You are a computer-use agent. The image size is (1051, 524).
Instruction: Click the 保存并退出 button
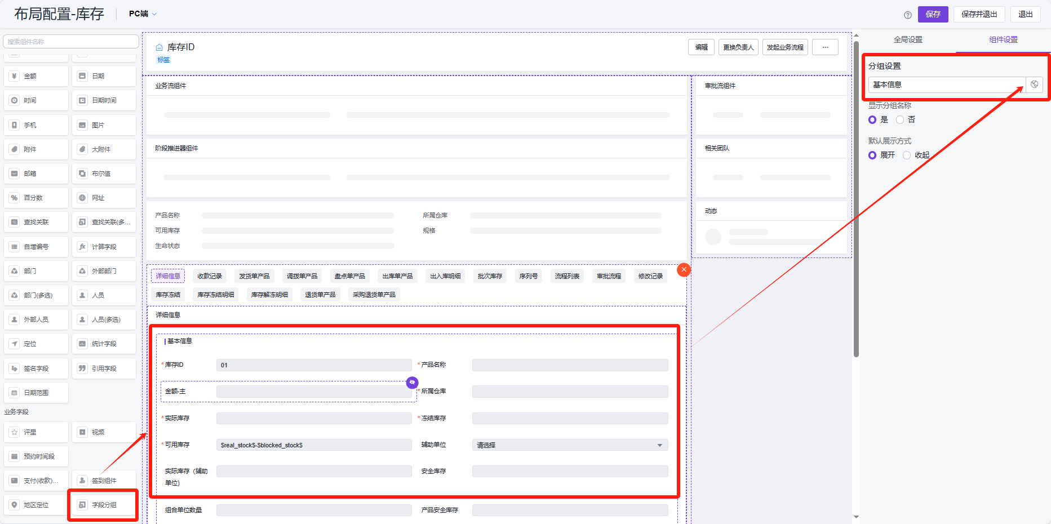tap(979, 14)
